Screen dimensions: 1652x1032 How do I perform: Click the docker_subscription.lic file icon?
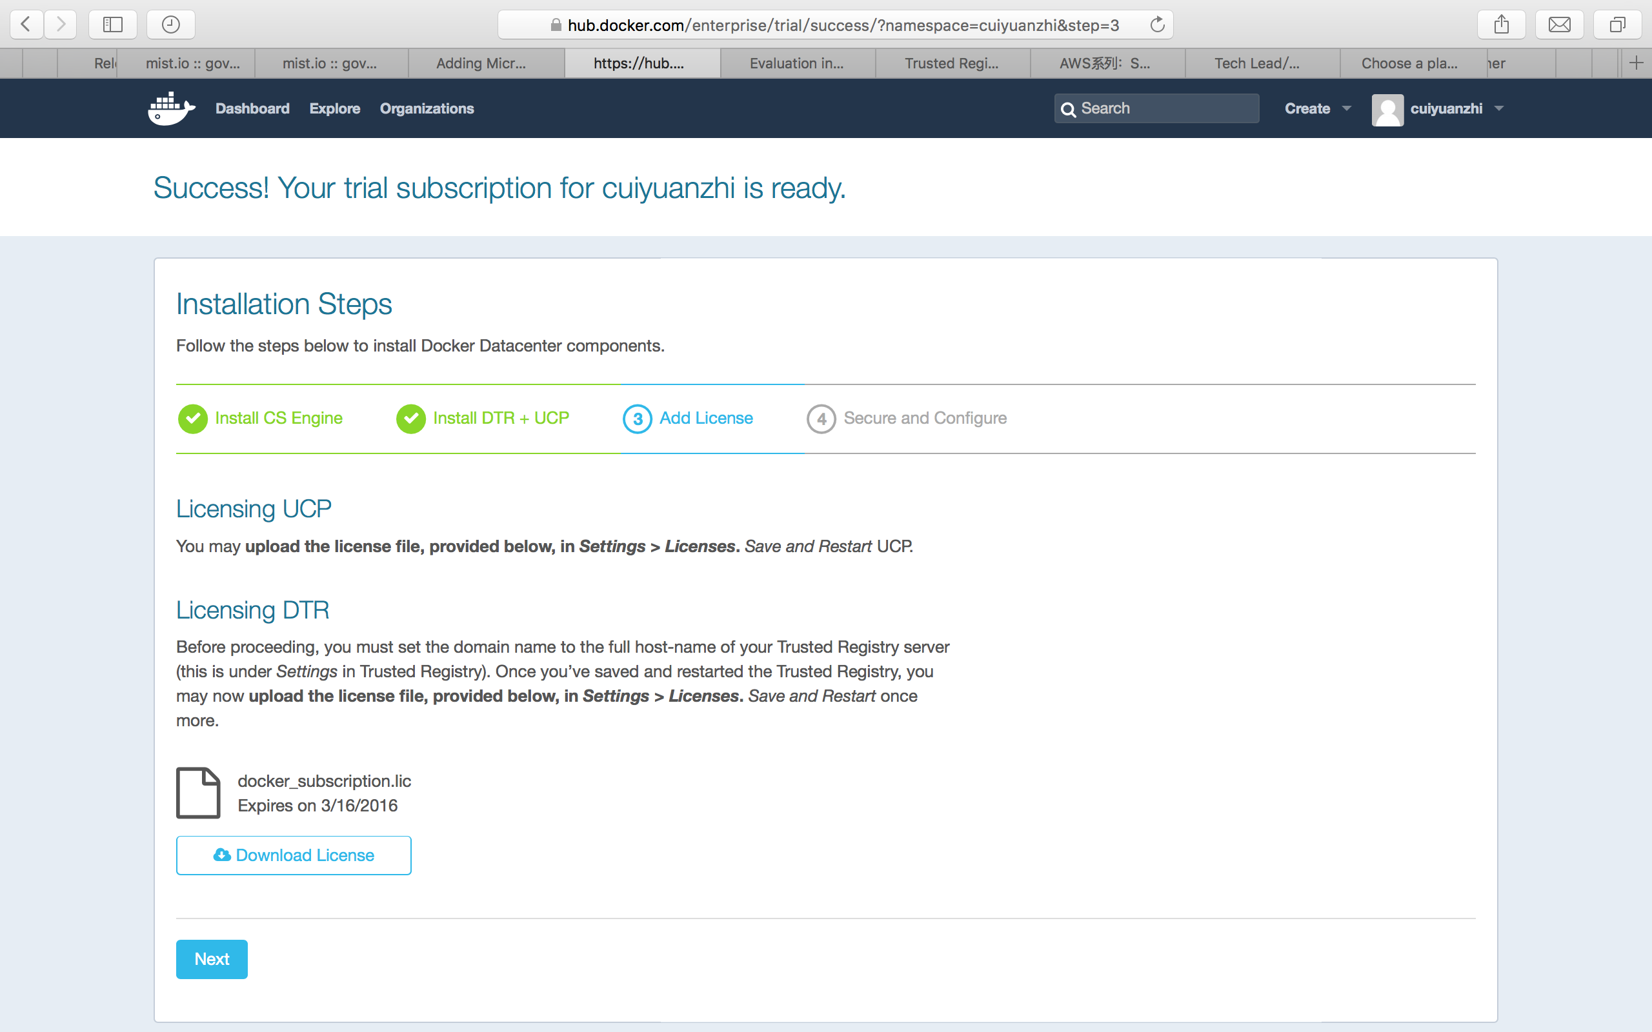[x=198, y=793]
